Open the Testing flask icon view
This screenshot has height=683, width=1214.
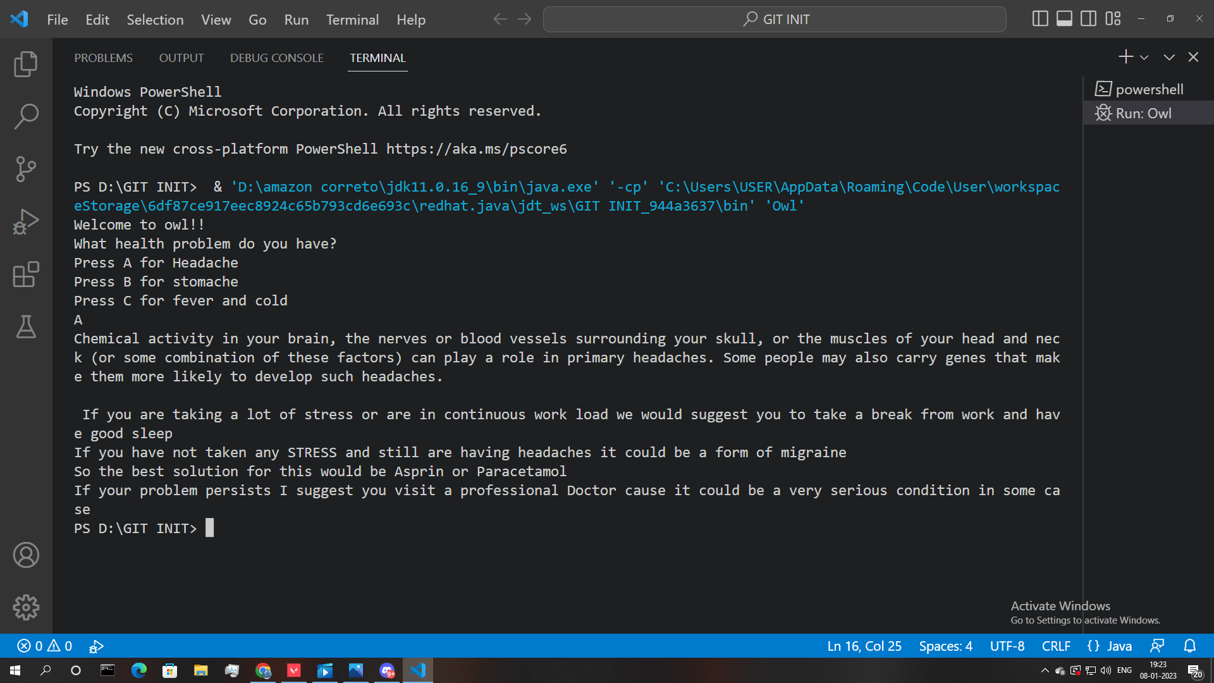click(x=26, y=327)
